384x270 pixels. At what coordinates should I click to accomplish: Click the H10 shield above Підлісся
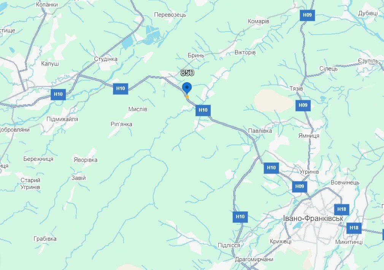click(240, 217)
